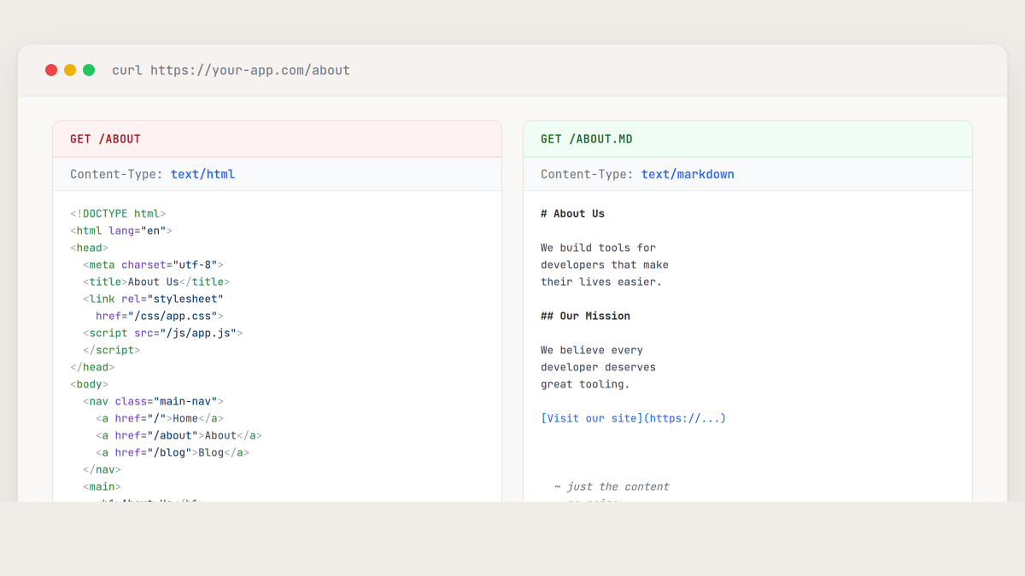
Task: Click the closing </nav> tag line
Action: tap(102, 469)
